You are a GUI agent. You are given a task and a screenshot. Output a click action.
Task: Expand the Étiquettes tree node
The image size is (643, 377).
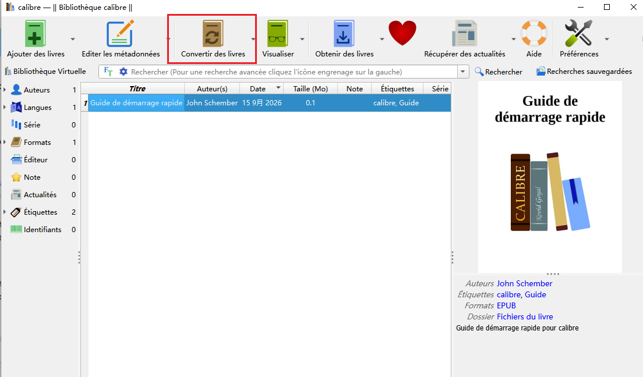[5, 212]
